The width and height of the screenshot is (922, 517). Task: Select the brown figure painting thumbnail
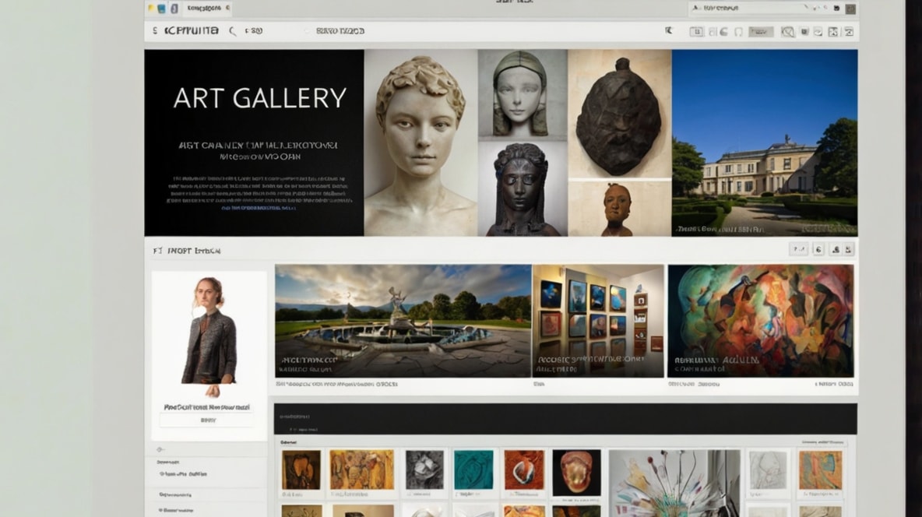click(x=301, y=470)
